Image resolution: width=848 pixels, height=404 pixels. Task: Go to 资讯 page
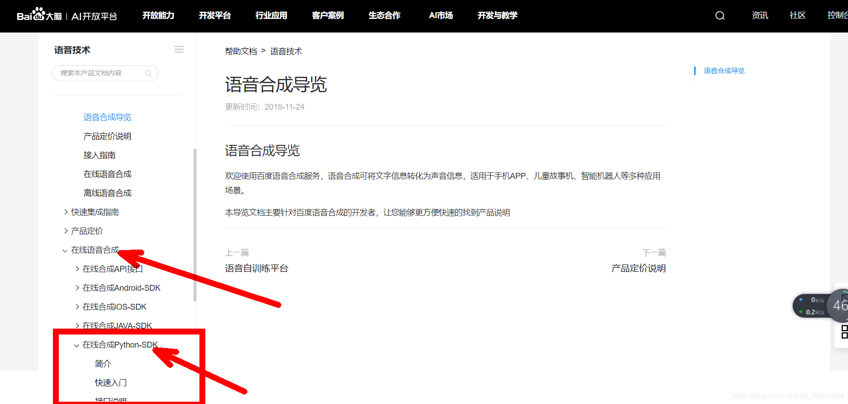point(760,15)
